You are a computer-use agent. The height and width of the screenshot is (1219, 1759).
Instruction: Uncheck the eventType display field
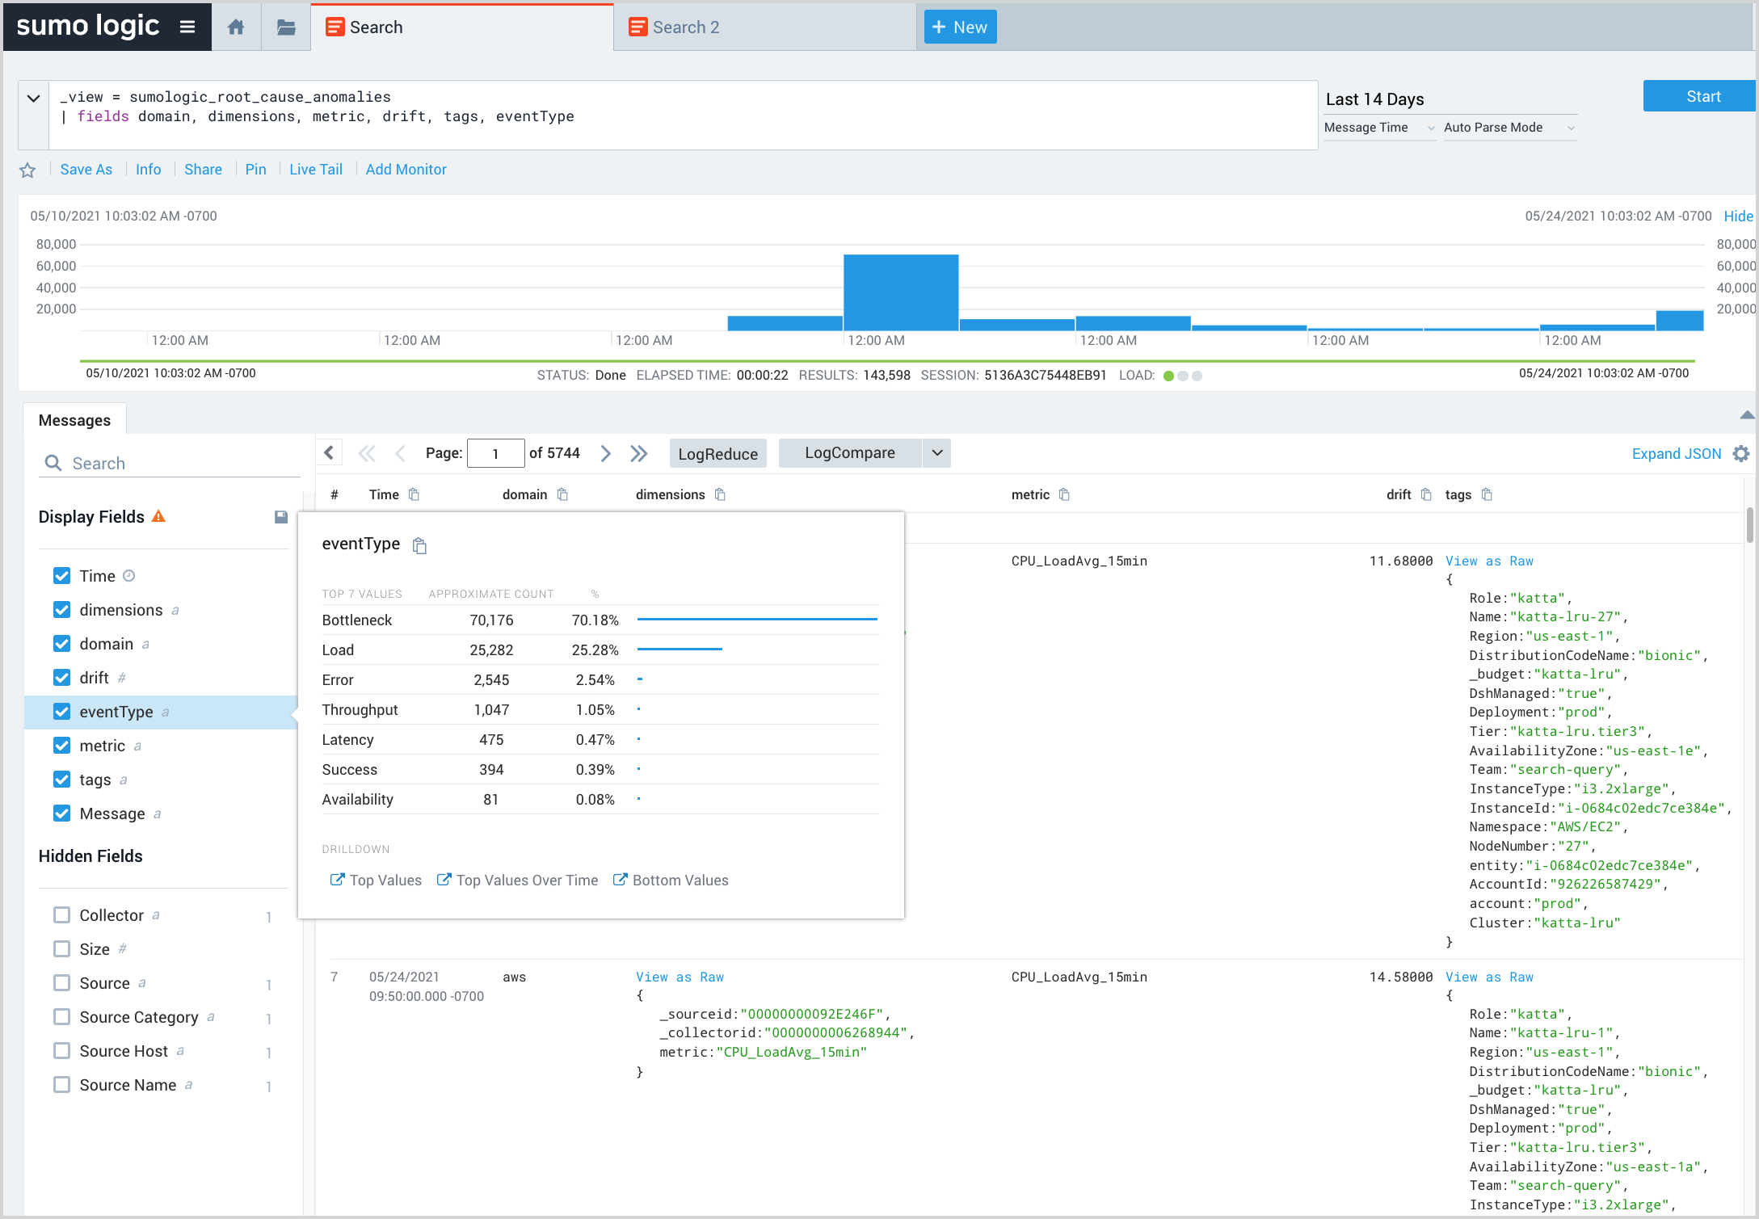[x=61, y=712]
